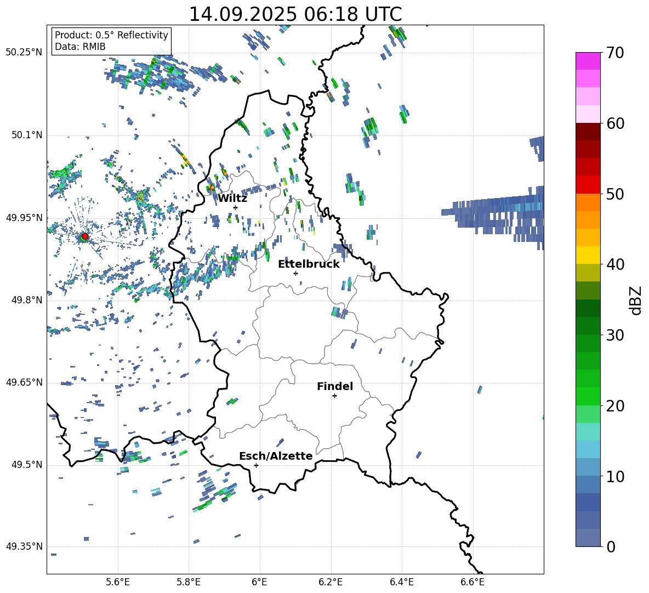Click the Product 0.5° Reflectivity info box
Image resolution: width=649 pixels, height=593 pixels.
coord(111,41)
